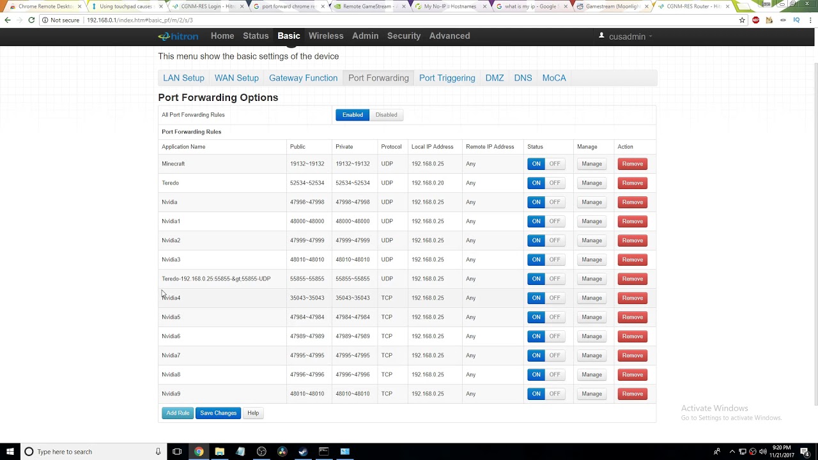
Task: Toggle the Minecraft rule ON/OFF switch
Action: pyautogui.click(x=545, y=164)
